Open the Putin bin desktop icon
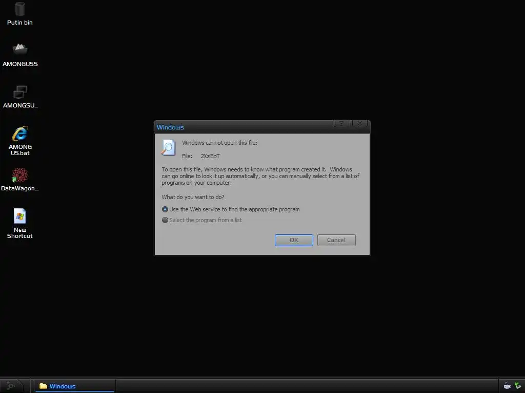Image resolution: width=525 pixels, height=393 pixels. (20, 14)
